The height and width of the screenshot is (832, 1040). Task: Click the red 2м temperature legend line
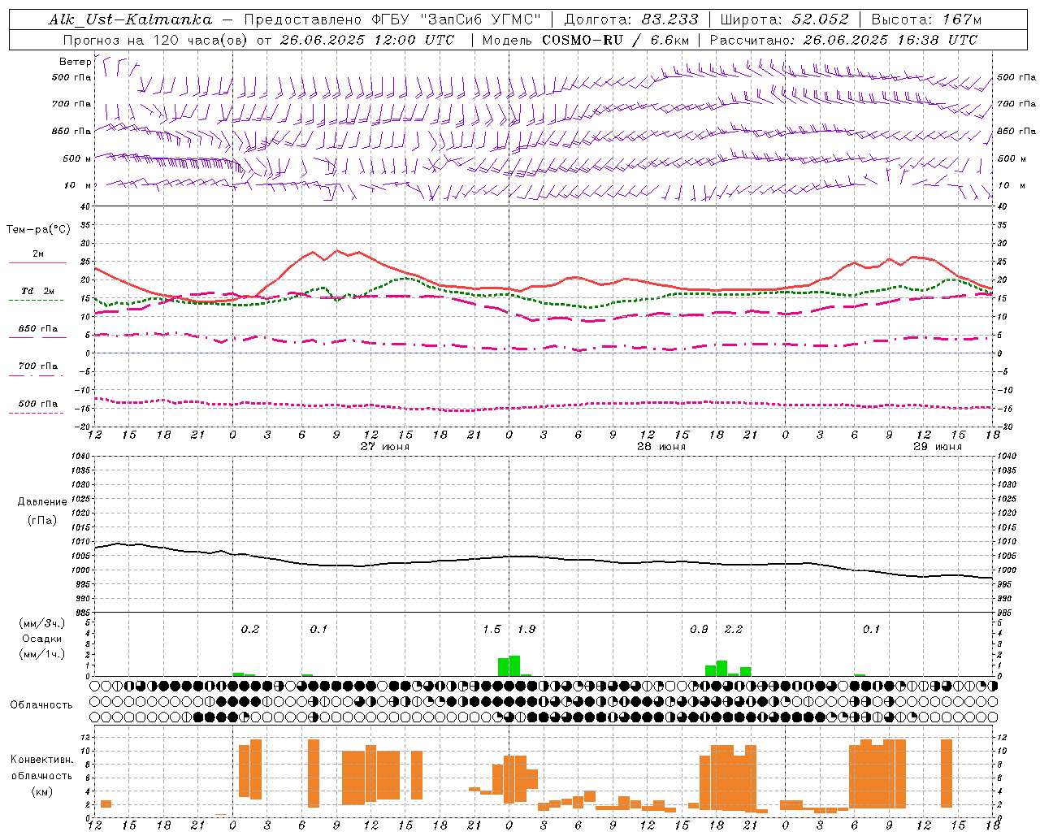[x=37, y=262]
